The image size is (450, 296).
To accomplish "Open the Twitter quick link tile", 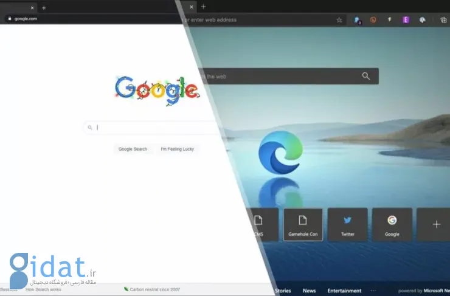I will pyautogui.click(x=348, y=224).
